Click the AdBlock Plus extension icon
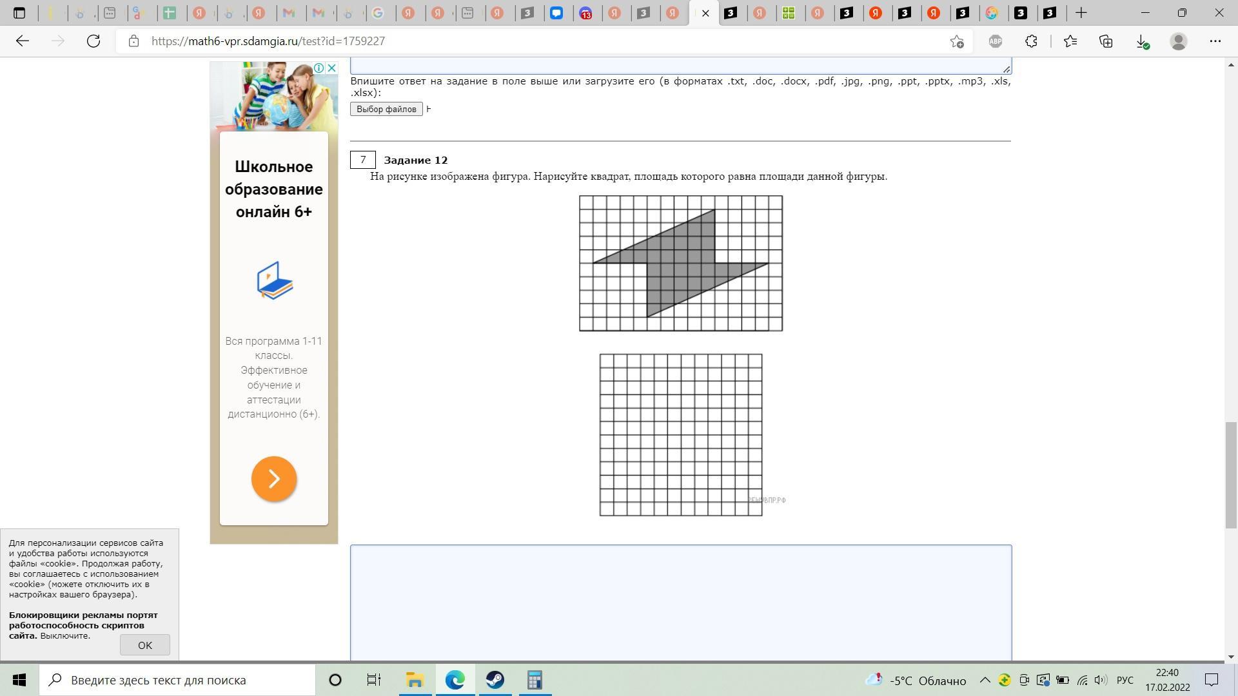 pyautogui.click(x=996, y=41)
